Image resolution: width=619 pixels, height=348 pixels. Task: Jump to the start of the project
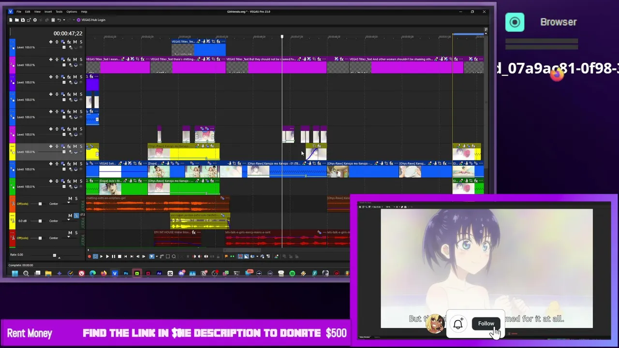click(125, 257)
